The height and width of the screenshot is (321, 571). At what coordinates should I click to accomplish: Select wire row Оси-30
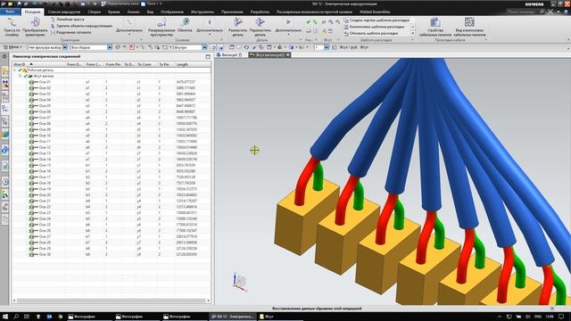111,254
